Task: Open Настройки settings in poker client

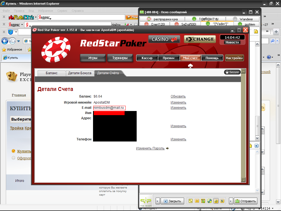Action: (x=234, y=58)
